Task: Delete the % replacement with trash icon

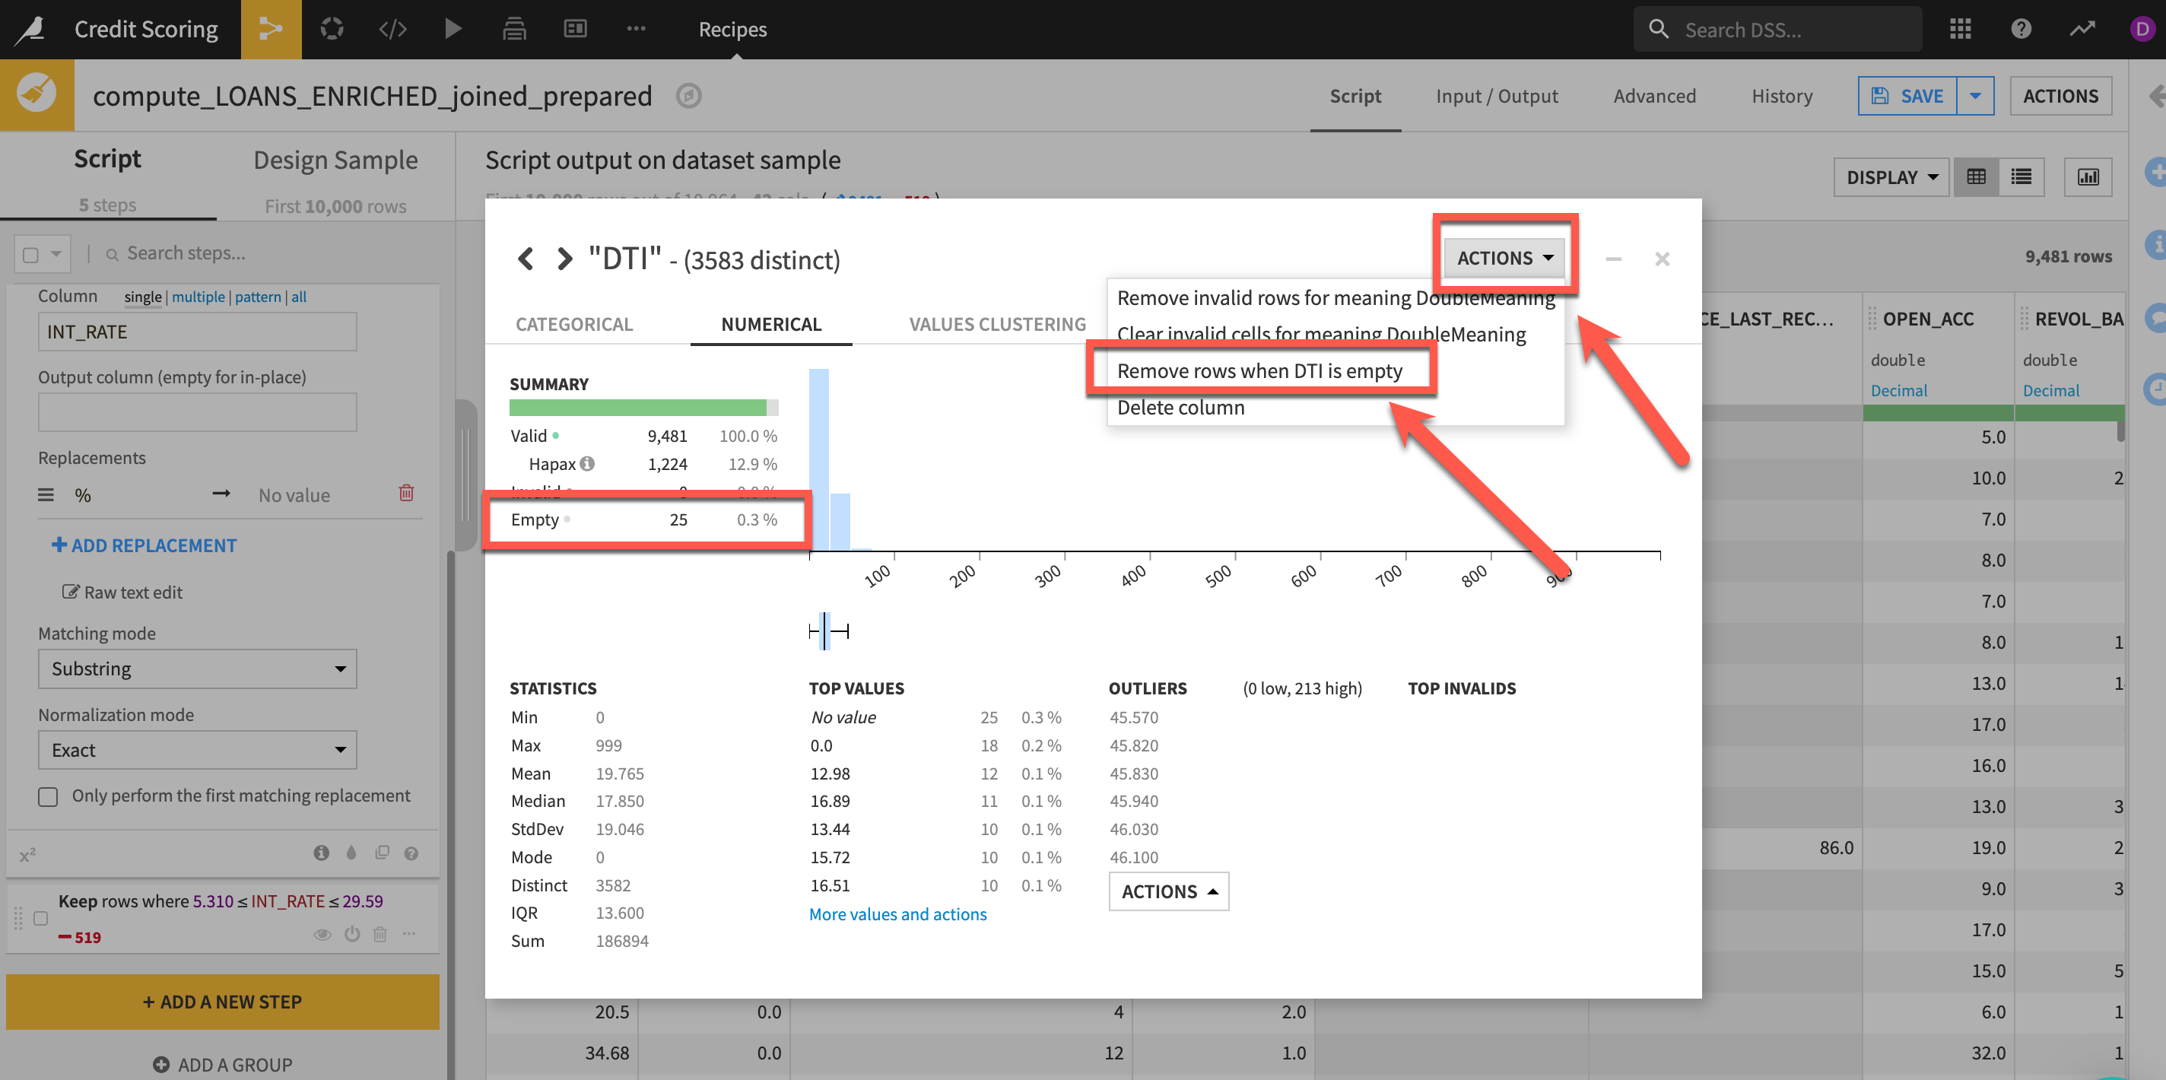Action: click(x=406, y=493)
